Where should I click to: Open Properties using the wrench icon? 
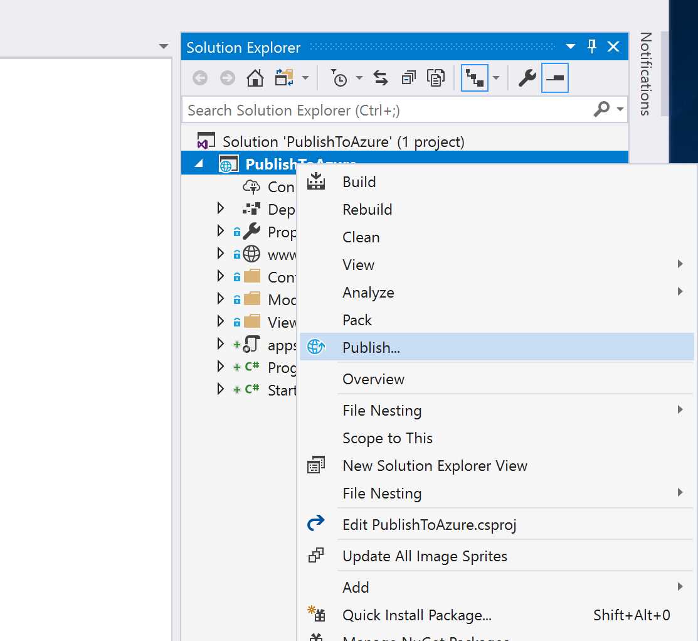[x=526, y=78]
